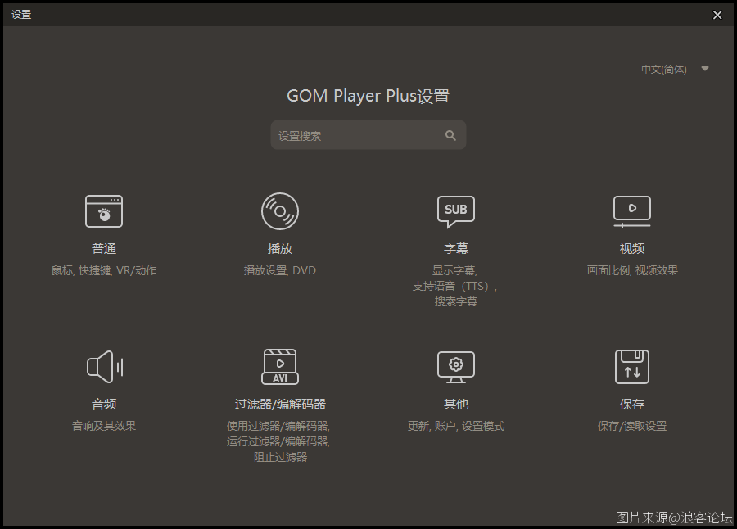Click the 显示字幕 description line
The height and width of the screenshot is (529, 737).
click(455, 270)
